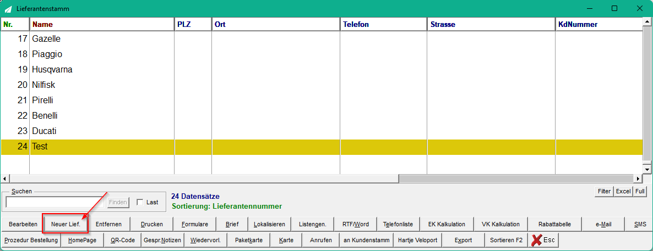Click the an Kundenstamm button
Viewport: 653px width, 251px height.
pyautogui.click(x=367, y=240)
